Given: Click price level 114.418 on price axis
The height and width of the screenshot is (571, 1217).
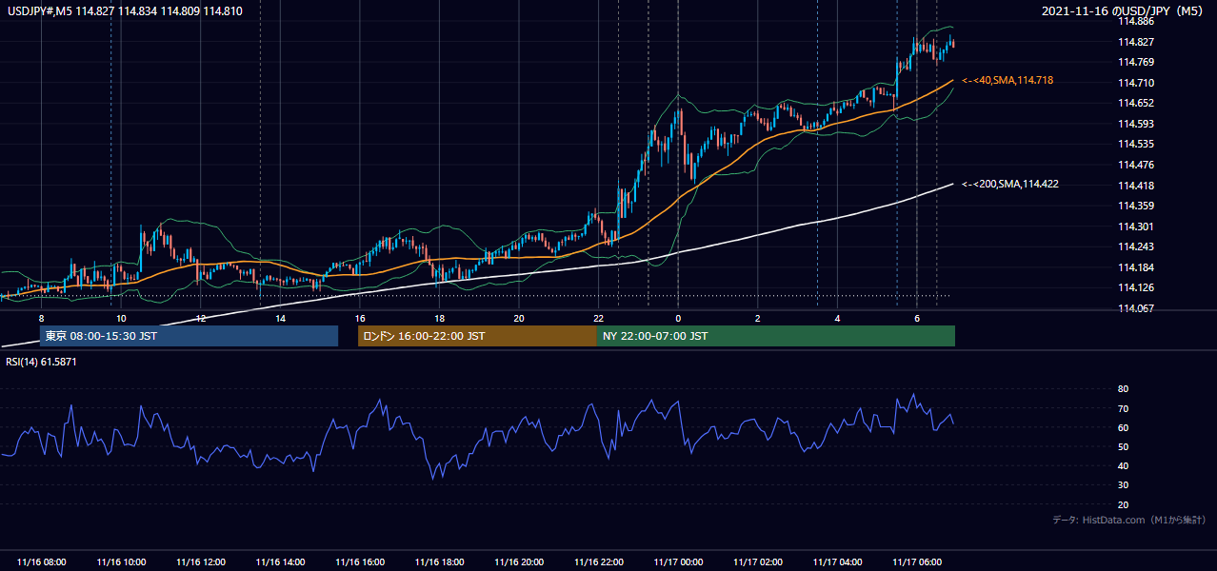Looking at the screenshot, I should pyautogui.click(x=1136, y=186).
